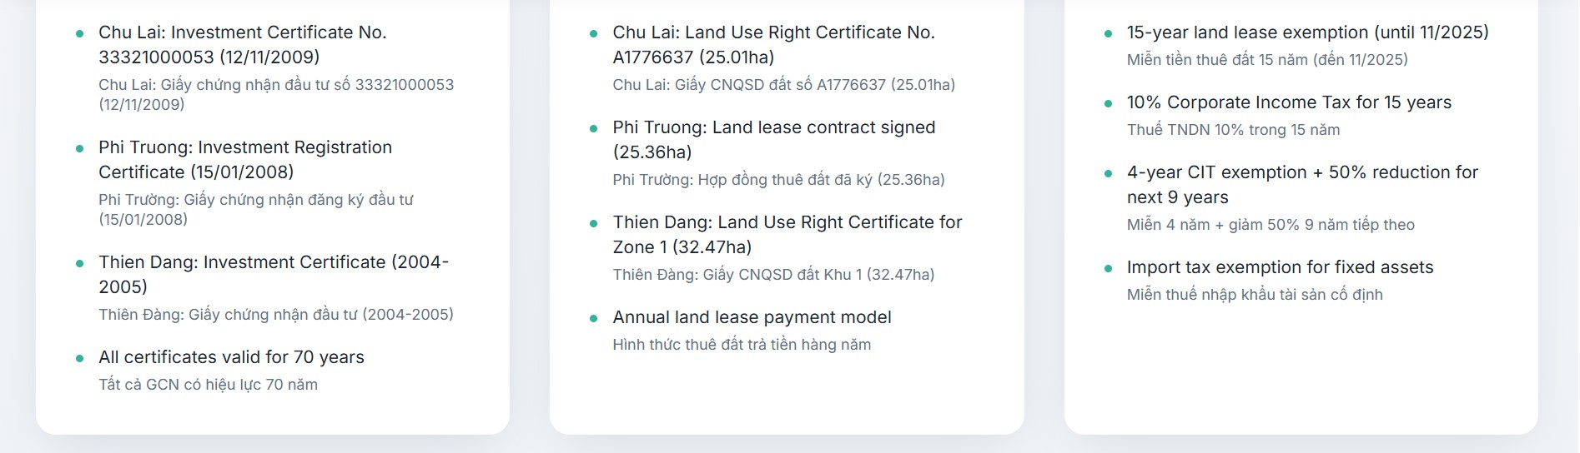The image size is (1580, 453).
Task: Click the Chu Lai Investment Certificate No. 33321000053 item
Action: point(242,45)
